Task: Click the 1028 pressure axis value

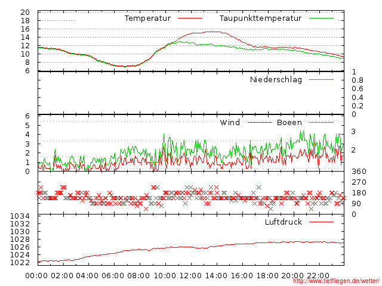Action: (x=20, y=240)
